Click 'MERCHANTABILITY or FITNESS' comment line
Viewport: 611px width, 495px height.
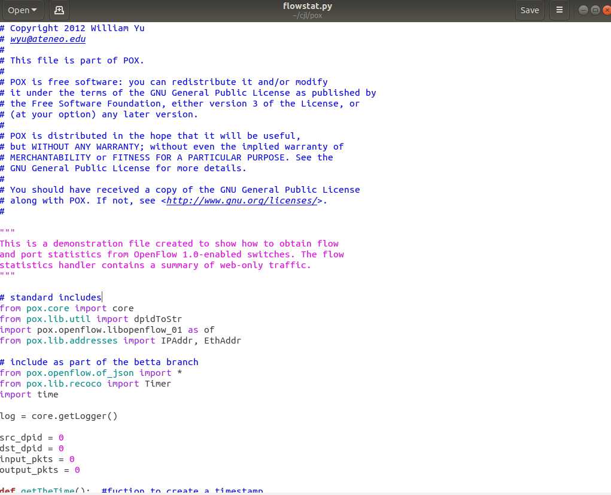click(167, 157)
